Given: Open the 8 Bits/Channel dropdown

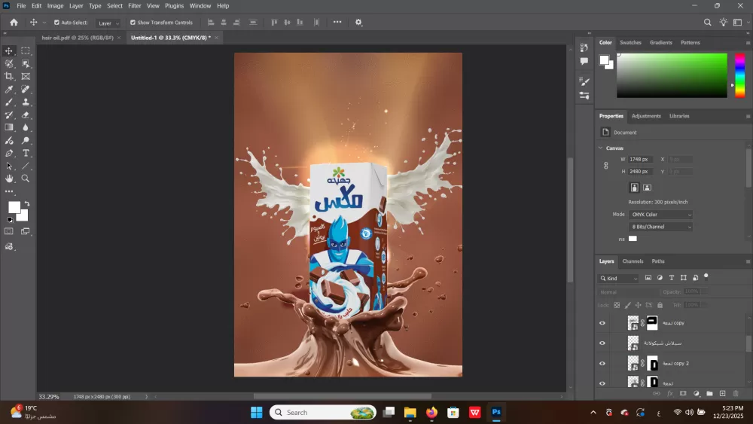Looking at the screenshot, I should (661, 227).
